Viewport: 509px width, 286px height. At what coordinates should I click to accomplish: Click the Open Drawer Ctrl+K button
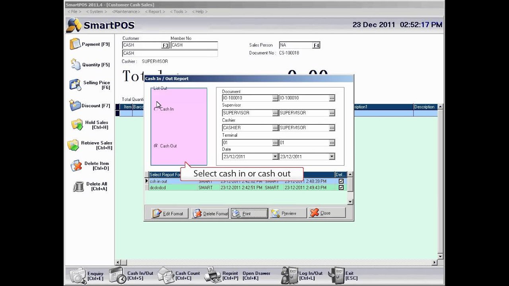[256, 276]
